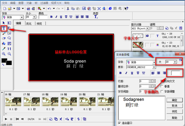This screenshot has width=185, height=126.
Task: Click Bold in the top attribute toolbar
Action: click(x=51, y=17)
